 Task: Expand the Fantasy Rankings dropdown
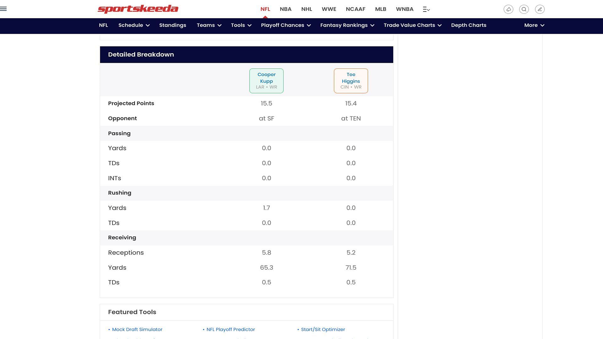pos(347,25)
